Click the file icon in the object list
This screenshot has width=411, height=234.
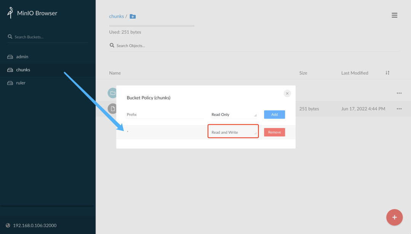click(112, 109)
